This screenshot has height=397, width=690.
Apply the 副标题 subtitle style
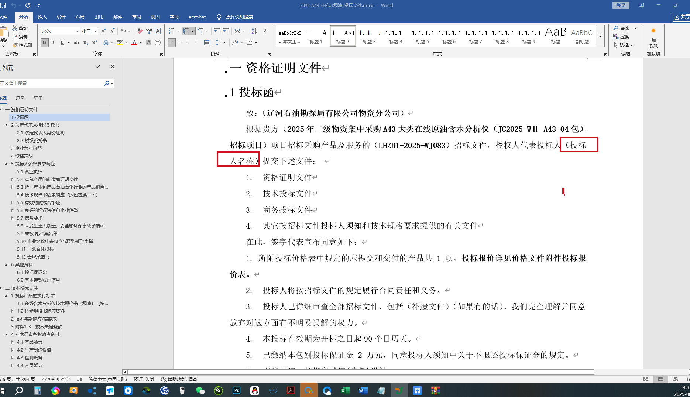582,36
